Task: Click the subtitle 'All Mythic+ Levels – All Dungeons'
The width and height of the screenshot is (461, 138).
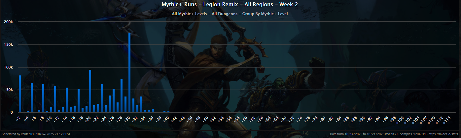Action: tap(230, 14)
